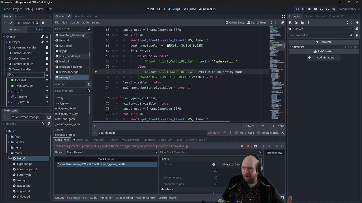Open the script attached to Player node
Screen dimensions: 362x203
tap(42, 42)
